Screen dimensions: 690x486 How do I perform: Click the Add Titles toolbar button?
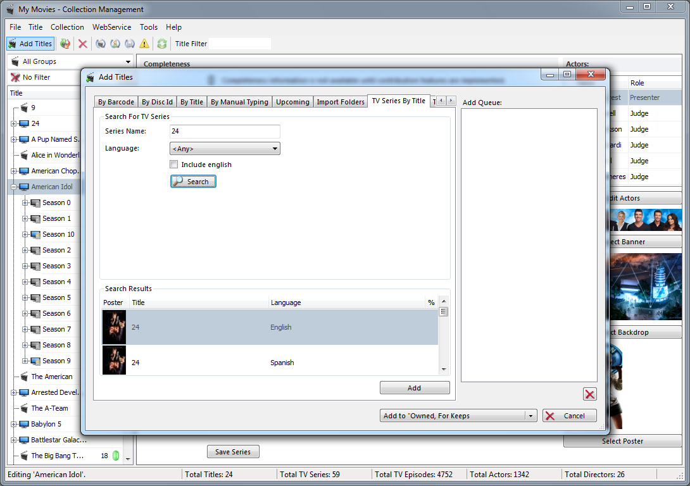[31, 44]
